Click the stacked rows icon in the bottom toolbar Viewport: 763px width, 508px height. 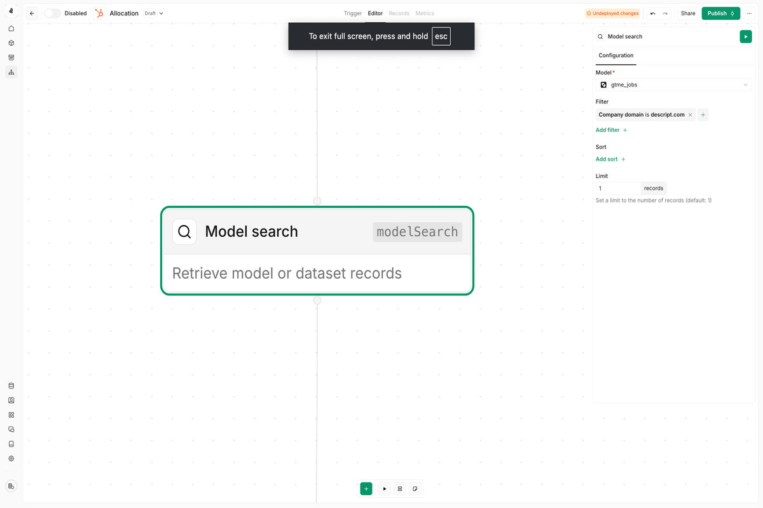400,489
